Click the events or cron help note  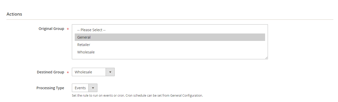(x=137, y=96)
